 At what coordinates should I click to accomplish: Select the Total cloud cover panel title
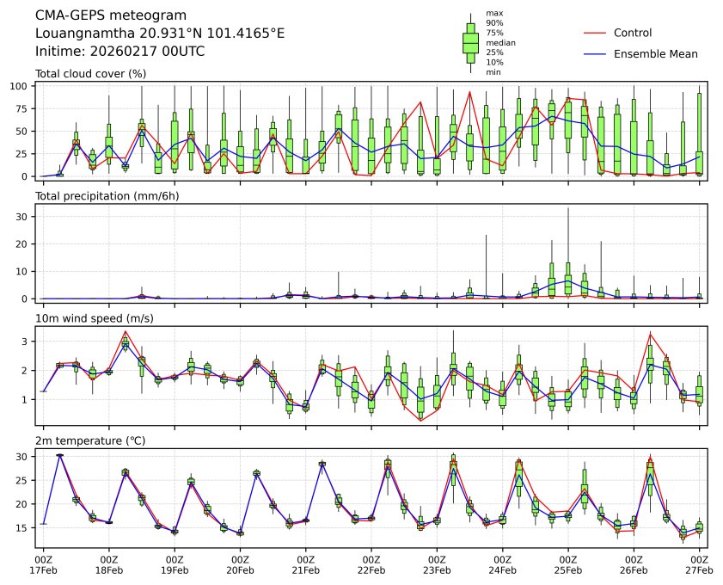click(x=90, y=74)
